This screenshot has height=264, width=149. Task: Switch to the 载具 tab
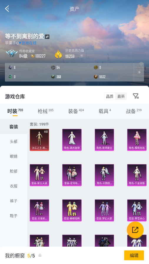click(105, 111)
